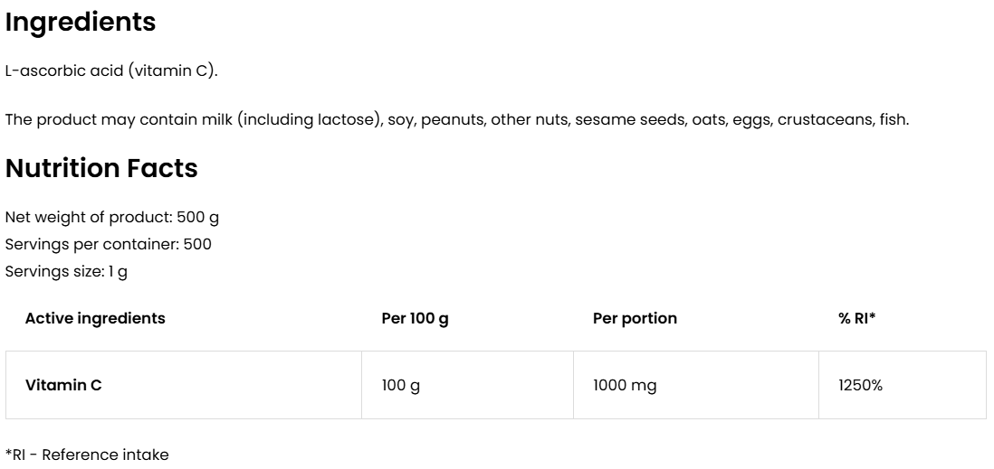Viewport: 994px width, 469px height.
Task: Click the % RI* column header
Action: click(x=856, y=318)
